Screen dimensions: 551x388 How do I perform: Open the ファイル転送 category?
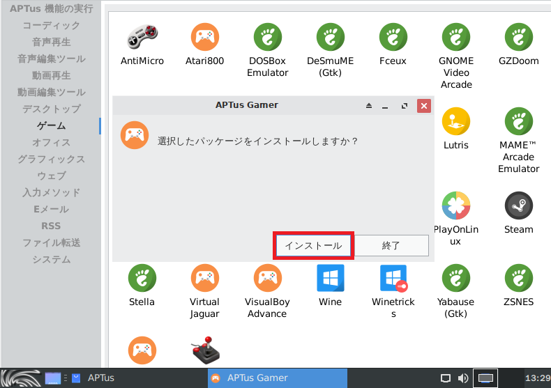click(x=52, y=243)
